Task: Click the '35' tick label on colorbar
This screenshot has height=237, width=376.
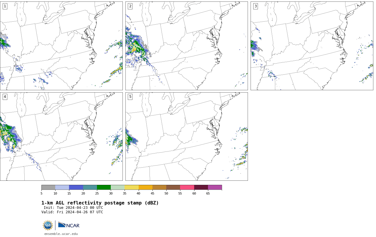Action: tap(125, 193)
